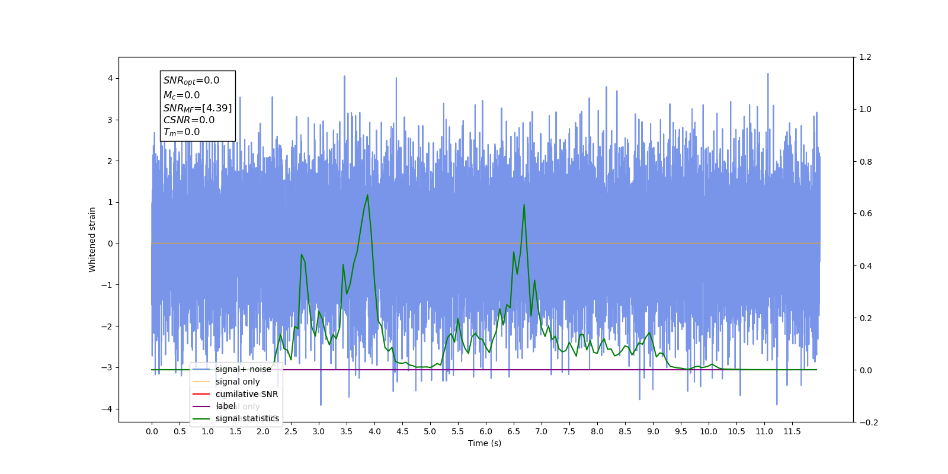Click the 6.5 tick on the time axis
The height and width of the screenshot is (474, 948).
(x=514, y=431)
